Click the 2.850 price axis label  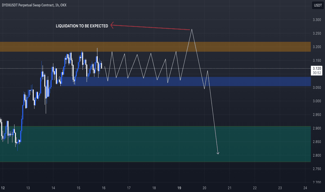click(x=317, y=142)
